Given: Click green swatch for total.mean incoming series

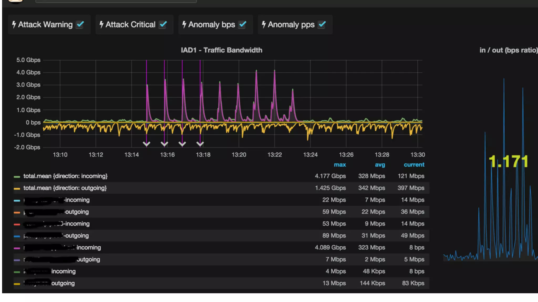Looking at the screenshot, I should (x=17, y=177).
